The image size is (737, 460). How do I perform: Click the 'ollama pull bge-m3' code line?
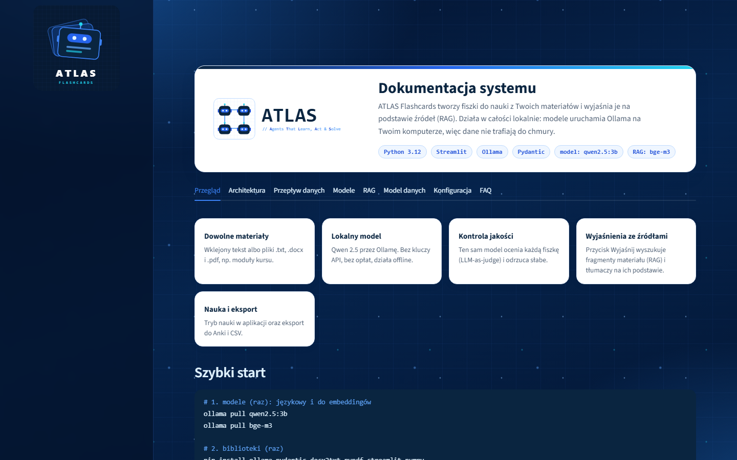click(x=238, y=426)
